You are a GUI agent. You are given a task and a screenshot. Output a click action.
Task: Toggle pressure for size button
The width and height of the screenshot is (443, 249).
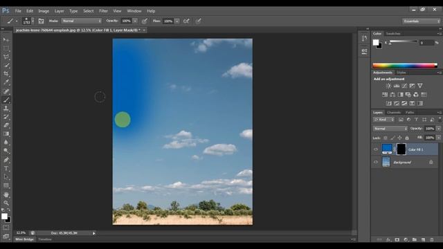coord(199,21)
